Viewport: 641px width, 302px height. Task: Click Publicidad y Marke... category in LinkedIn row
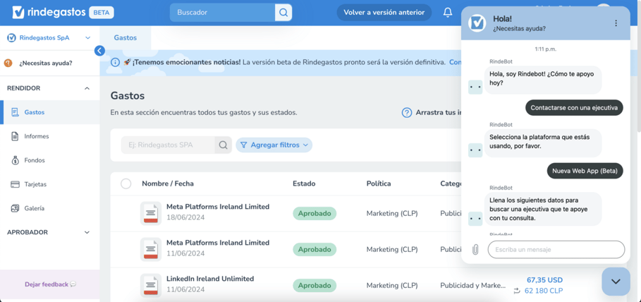pyautogui.click(x=473, y=285)
